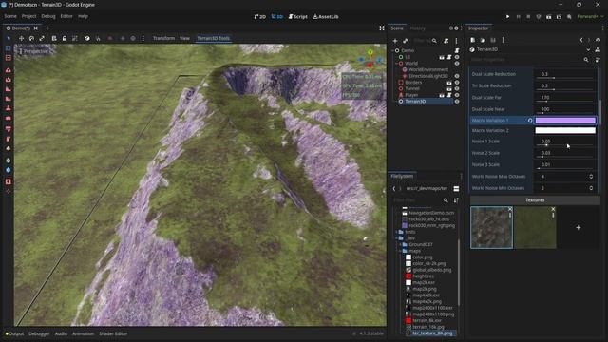
Task: Go back in Inspector object history
Action: [581, 40]
